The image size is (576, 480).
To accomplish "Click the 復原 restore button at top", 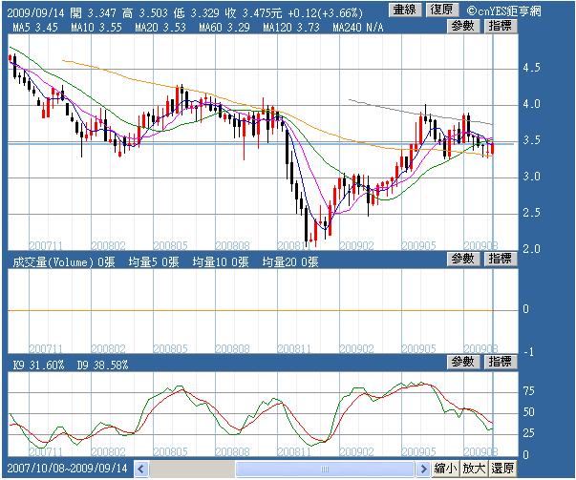I will tap(441, 10).
